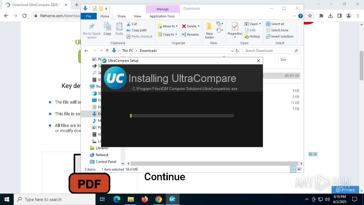Open the File menu in Explorer
Image resolution: width=364 pixels, height=205 pixels.
click(89, 16)
